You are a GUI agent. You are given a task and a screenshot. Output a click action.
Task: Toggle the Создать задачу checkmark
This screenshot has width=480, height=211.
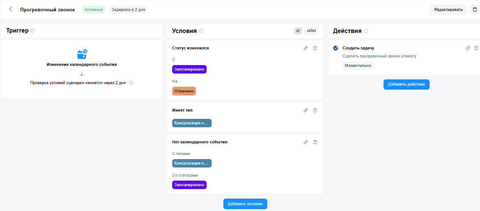(336, 48)
